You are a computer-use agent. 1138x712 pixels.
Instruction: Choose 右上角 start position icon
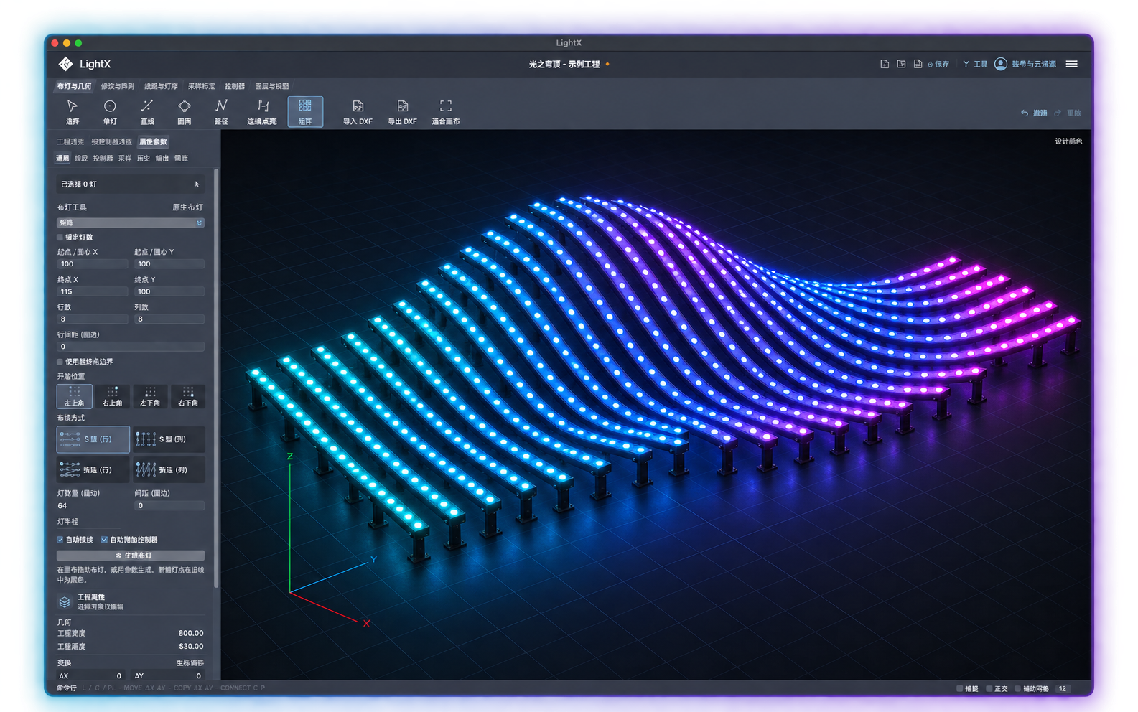tap(112, 396)
